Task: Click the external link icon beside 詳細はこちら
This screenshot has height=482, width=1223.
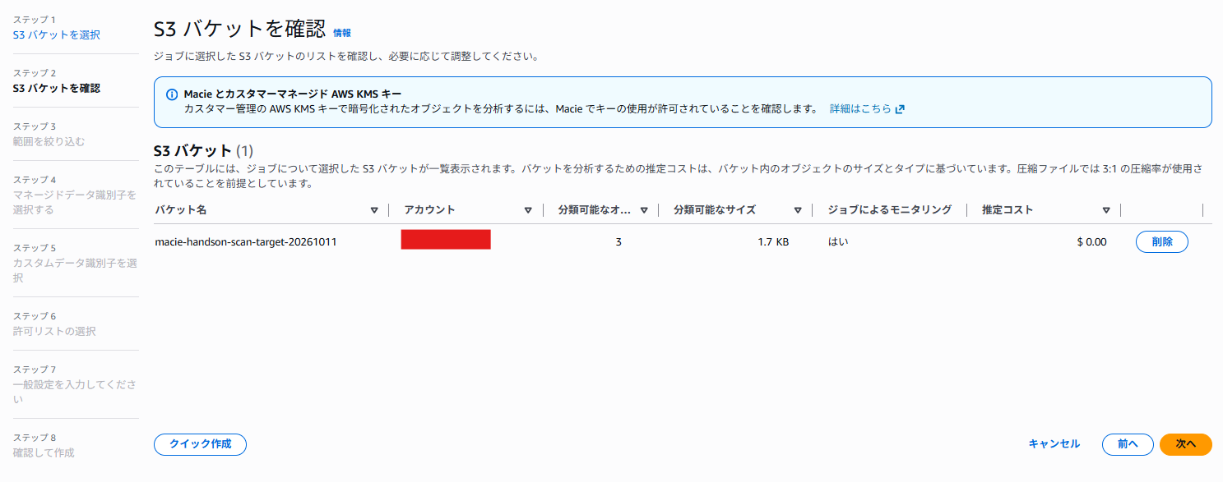Action: tap(900, 109)
